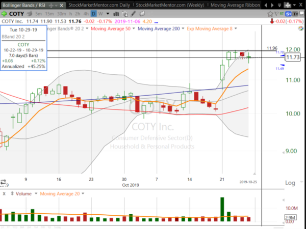Screen dimensions: 306x229
Task: Click the Volume indicator label
Action: [23, 194]
